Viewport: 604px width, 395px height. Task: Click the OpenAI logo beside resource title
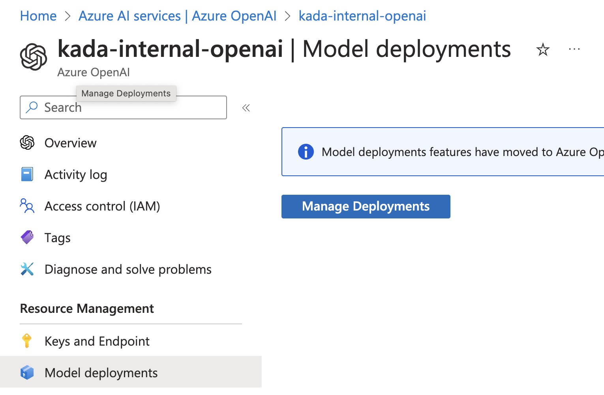tap(34, 57)
